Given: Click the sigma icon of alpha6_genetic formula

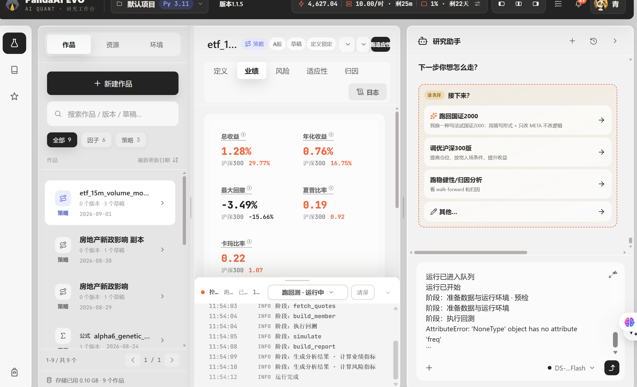Looking at the screenshot, I should tap(63, 336).
